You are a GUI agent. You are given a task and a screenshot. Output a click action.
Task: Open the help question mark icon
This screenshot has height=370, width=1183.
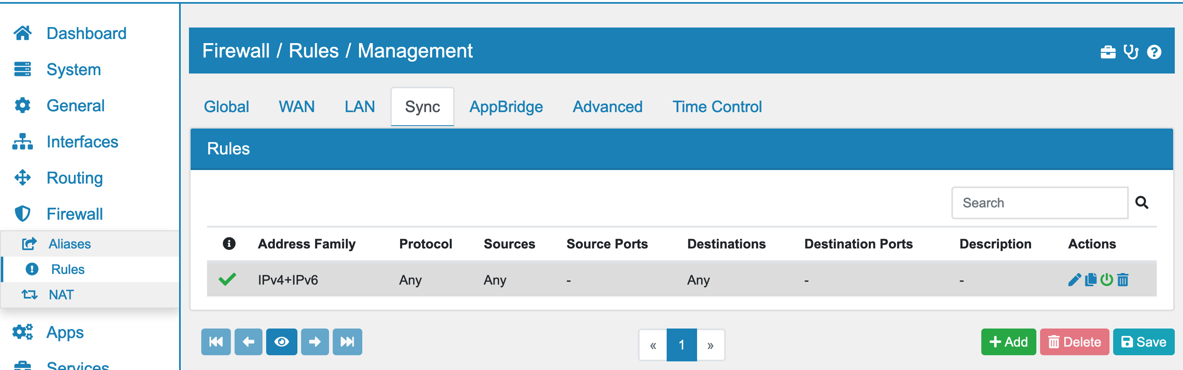coord(1153,52)
